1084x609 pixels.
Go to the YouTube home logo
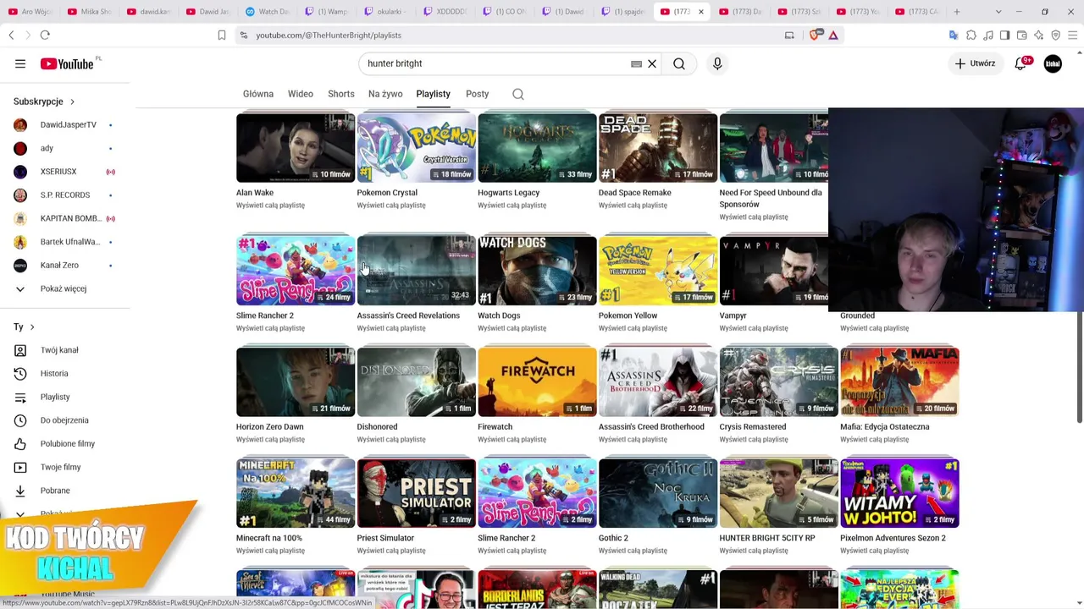(67, 64)
